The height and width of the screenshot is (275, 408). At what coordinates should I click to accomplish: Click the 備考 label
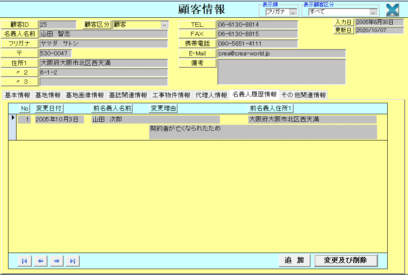pyautogui.click(x=197, y=63)
